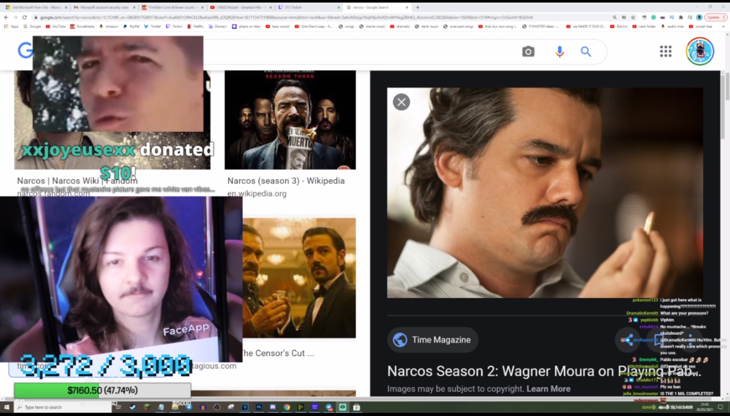This screenshot has height=416, width=730.
Task: Reload the Google search page
Action: tap(24, 17)
